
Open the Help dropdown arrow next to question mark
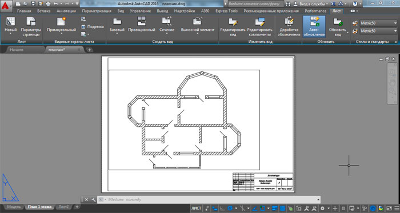[x=361, y=5]
